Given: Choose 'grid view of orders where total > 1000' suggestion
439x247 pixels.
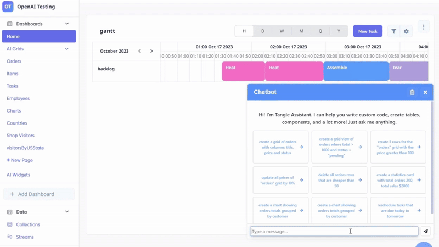Looking at the screenshot, I should tap(339, 147).
